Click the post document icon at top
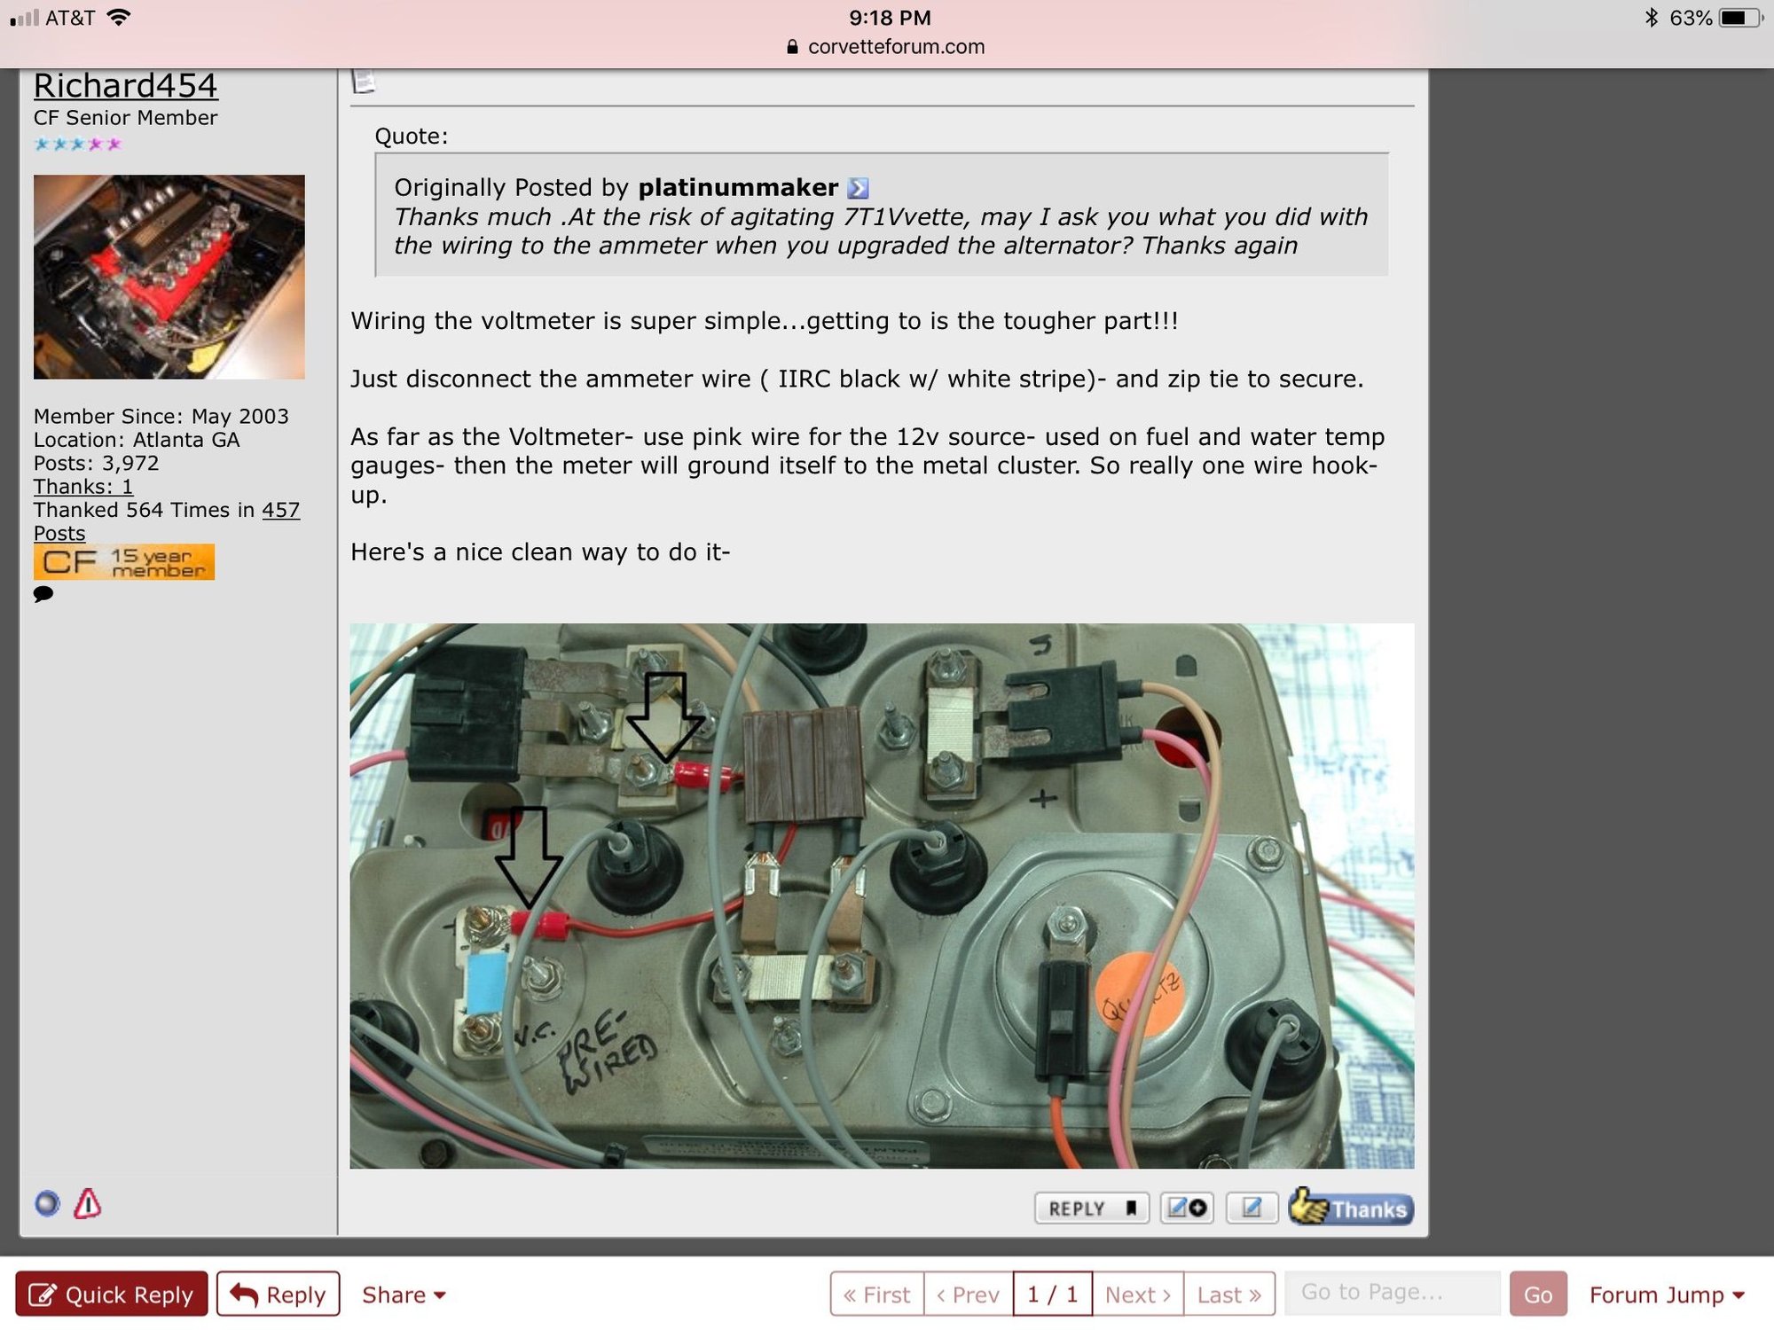The image size is (1774, 1330). pyautogui.click(x=363, y=81)
